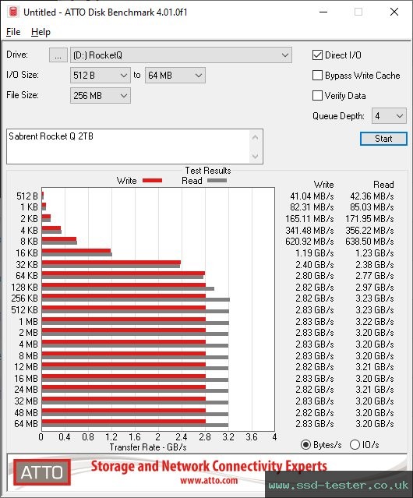Viewport: 413px width, 498px height.
Task: Click the write value 82.31 MB/s
Action: (x=312, y=207)
